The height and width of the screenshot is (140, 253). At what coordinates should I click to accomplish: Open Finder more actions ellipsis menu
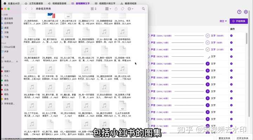click(x=130, y=9)
